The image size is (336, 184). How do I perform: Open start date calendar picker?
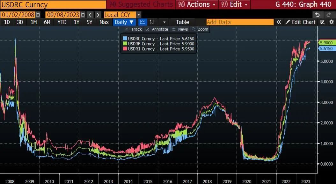pos(38,15)
